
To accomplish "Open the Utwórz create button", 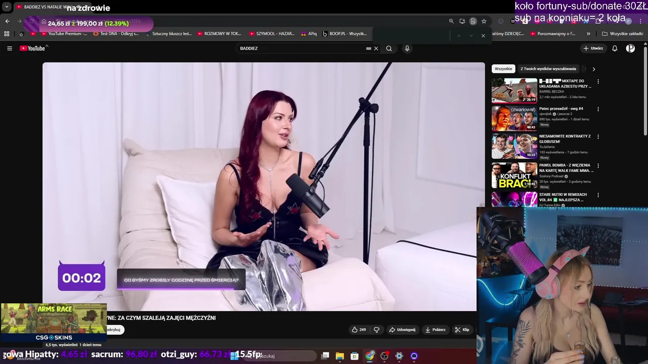I will coord(593,49).
